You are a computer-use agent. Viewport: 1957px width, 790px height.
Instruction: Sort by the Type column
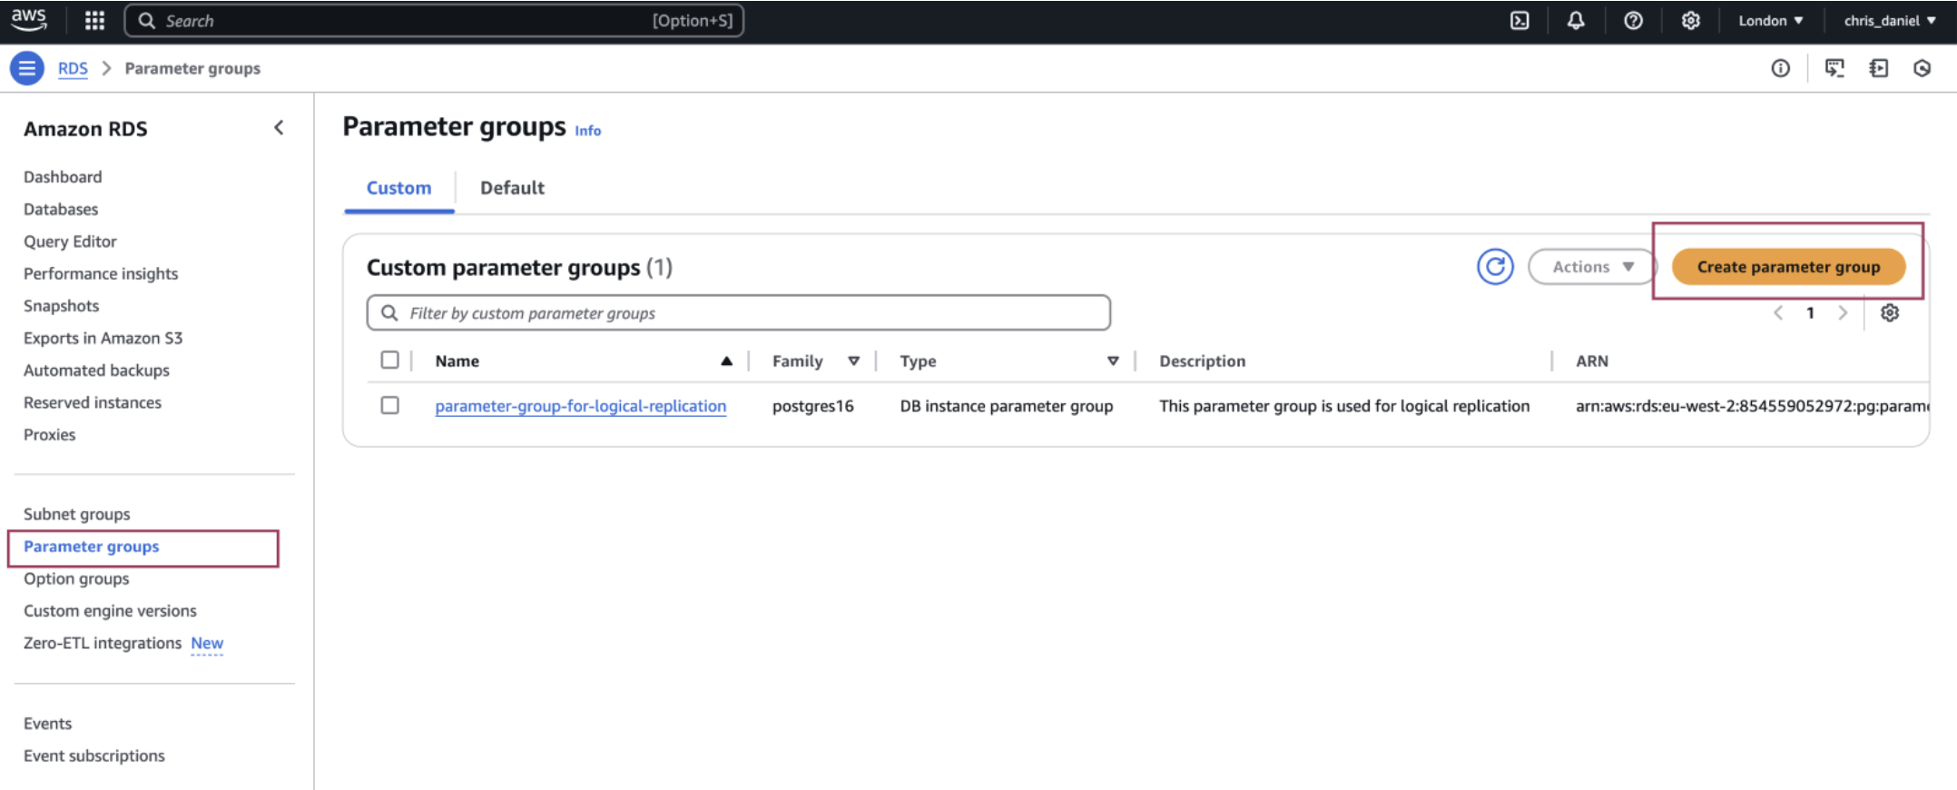coord(1113,361)
